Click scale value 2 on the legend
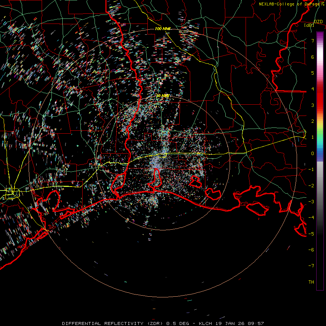326x326 pixels. tap(313, 121)
